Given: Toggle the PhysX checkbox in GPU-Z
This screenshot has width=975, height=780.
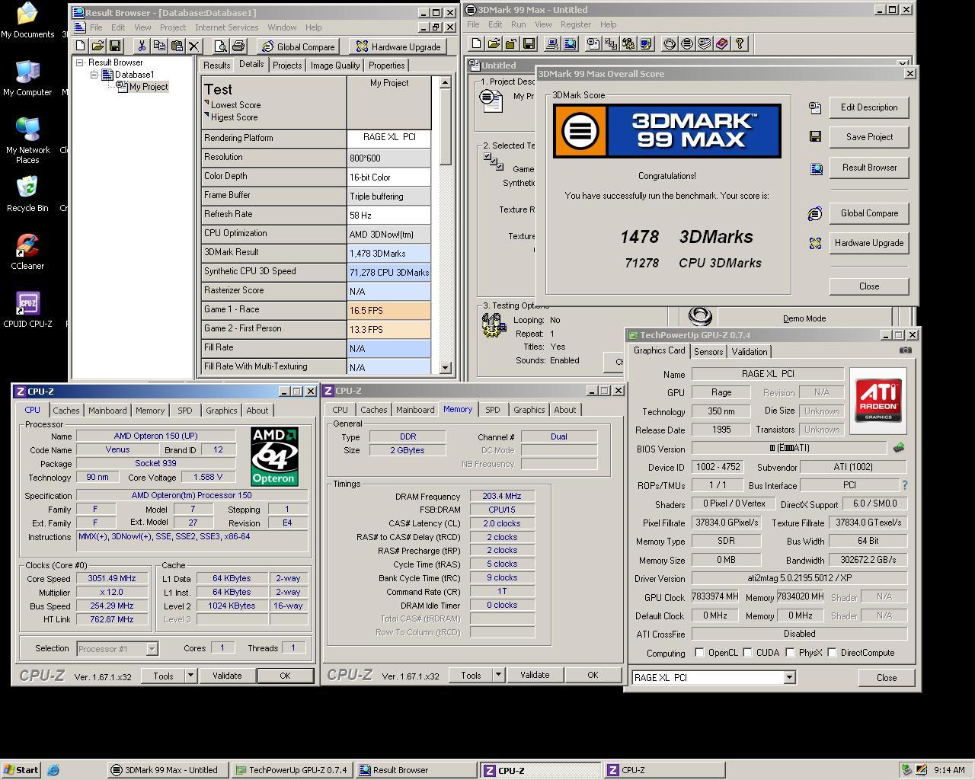Looking at the screenshot, I should 790,653.
